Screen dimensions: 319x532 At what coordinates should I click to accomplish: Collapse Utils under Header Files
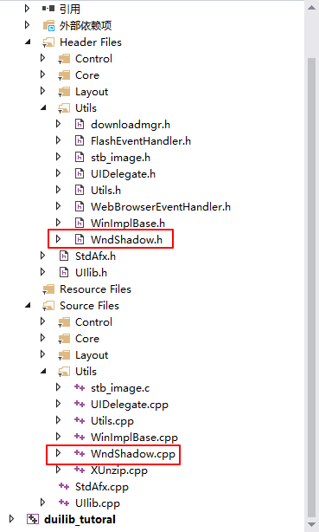pyautogui.click(x=43, y=108)
